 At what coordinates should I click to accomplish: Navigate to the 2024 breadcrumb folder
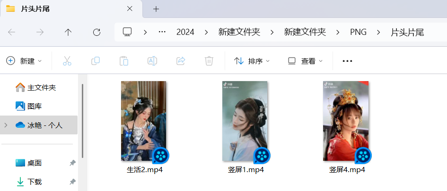(x=185, y=33)
